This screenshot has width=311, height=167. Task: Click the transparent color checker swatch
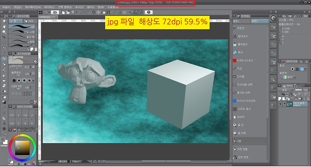pos(4,146)
